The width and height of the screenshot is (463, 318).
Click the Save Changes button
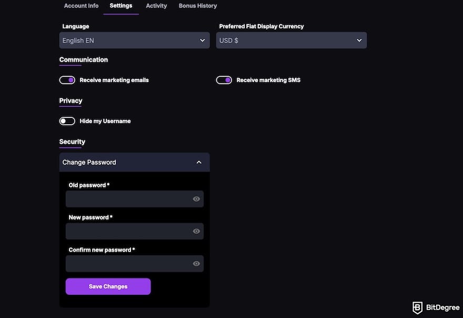click(x=108, y=286)
